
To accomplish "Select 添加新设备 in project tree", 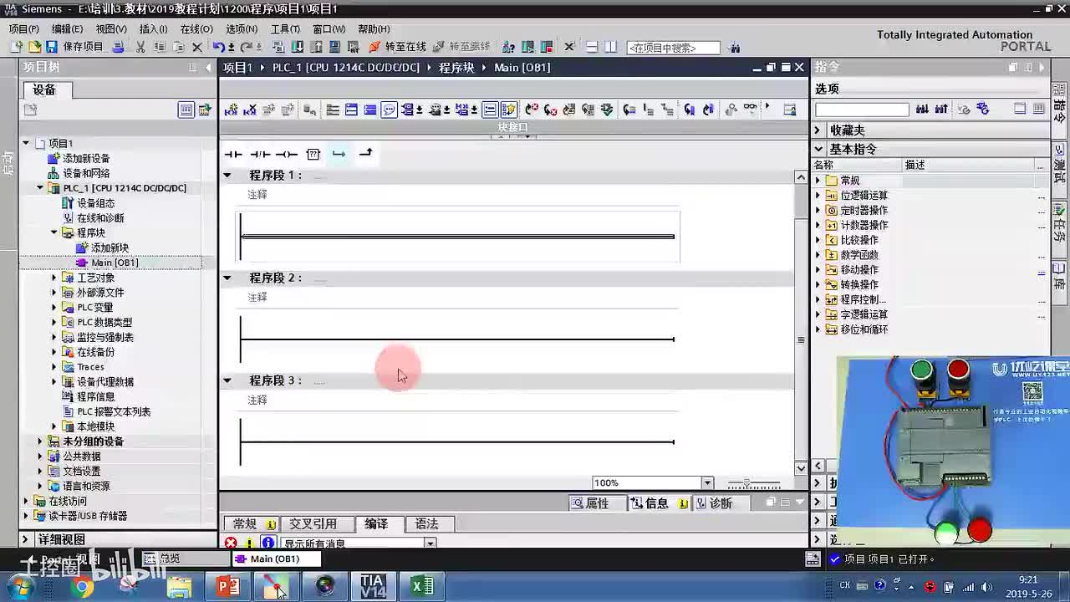I will [86, 159].
